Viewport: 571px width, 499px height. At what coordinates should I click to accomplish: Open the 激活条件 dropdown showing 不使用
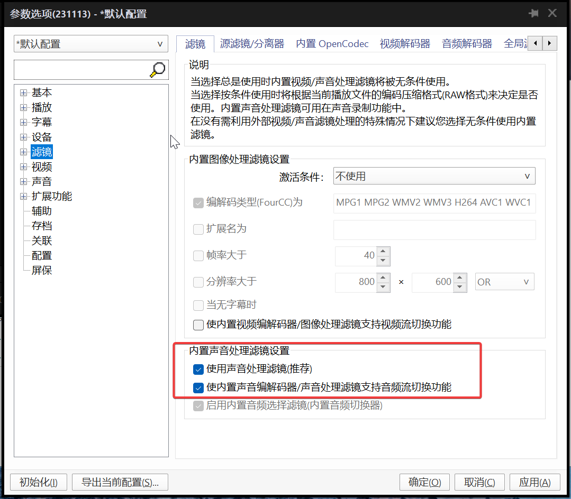tap(434, 177)
